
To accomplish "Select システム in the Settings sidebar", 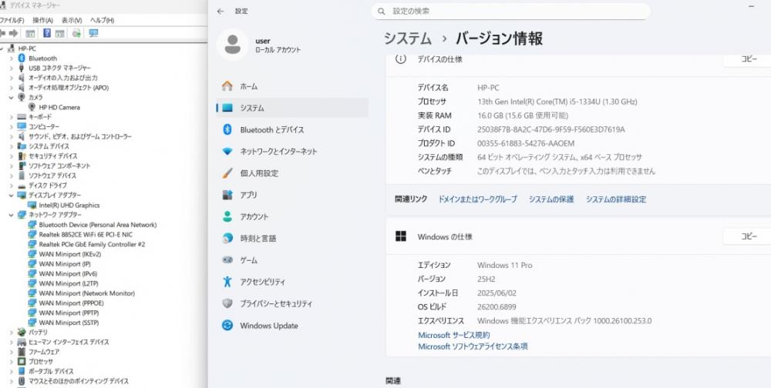I will pos(292,108).
